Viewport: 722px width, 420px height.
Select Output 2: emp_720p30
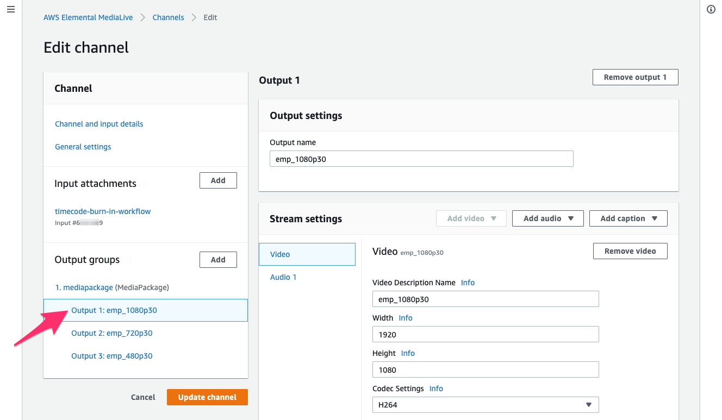[112, 333]
